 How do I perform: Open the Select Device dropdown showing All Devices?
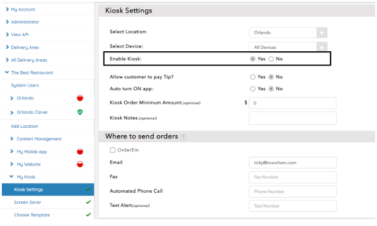pyautogui.click(x=288, y=47)
